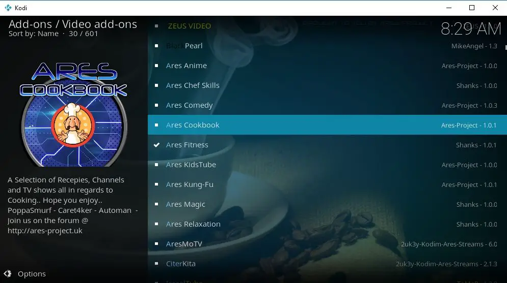Viewport: 507px width, 283px height.
Task: Click the bullet beside Ares Comedy
Action: click(156, 105)
